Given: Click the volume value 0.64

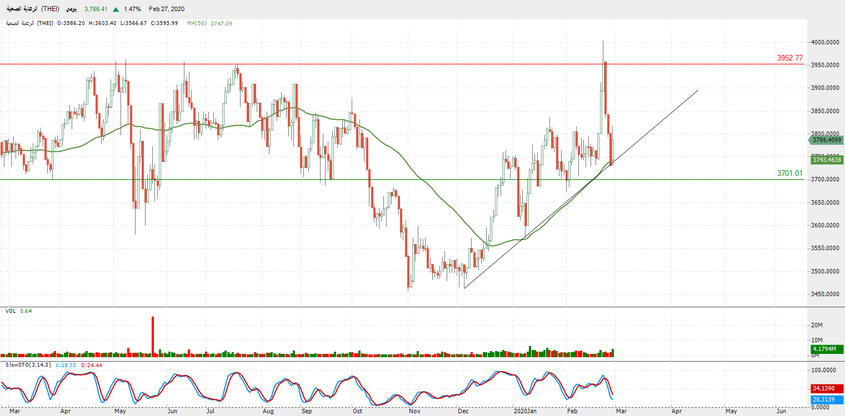Looking at the screenshot, I should click(26, 311).
